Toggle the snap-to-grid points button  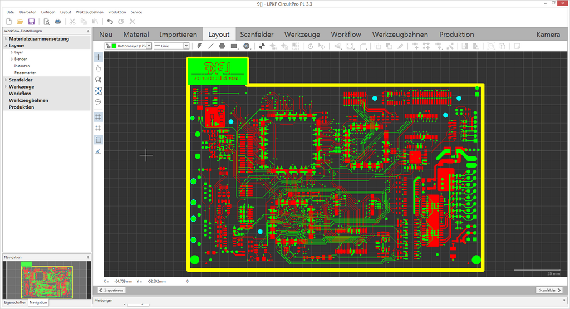click(99, 128)
